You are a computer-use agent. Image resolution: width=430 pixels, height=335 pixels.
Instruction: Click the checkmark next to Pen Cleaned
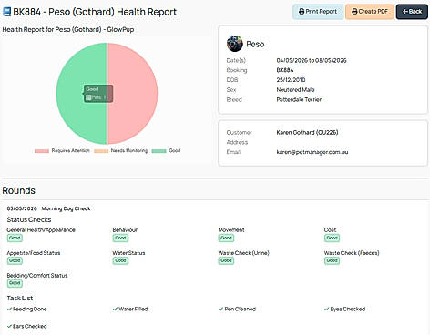tap(220, 309)
